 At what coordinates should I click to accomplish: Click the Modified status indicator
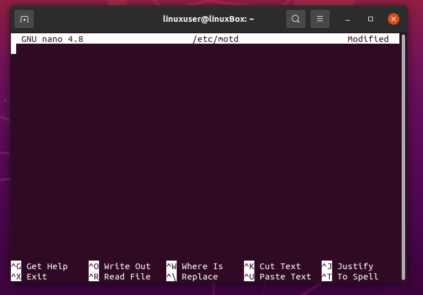point(368,39)
